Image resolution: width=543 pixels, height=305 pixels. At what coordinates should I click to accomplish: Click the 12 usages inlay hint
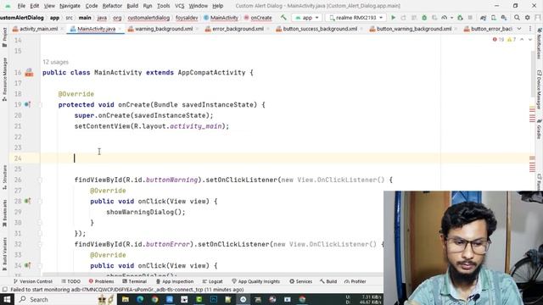pos(55,62)
